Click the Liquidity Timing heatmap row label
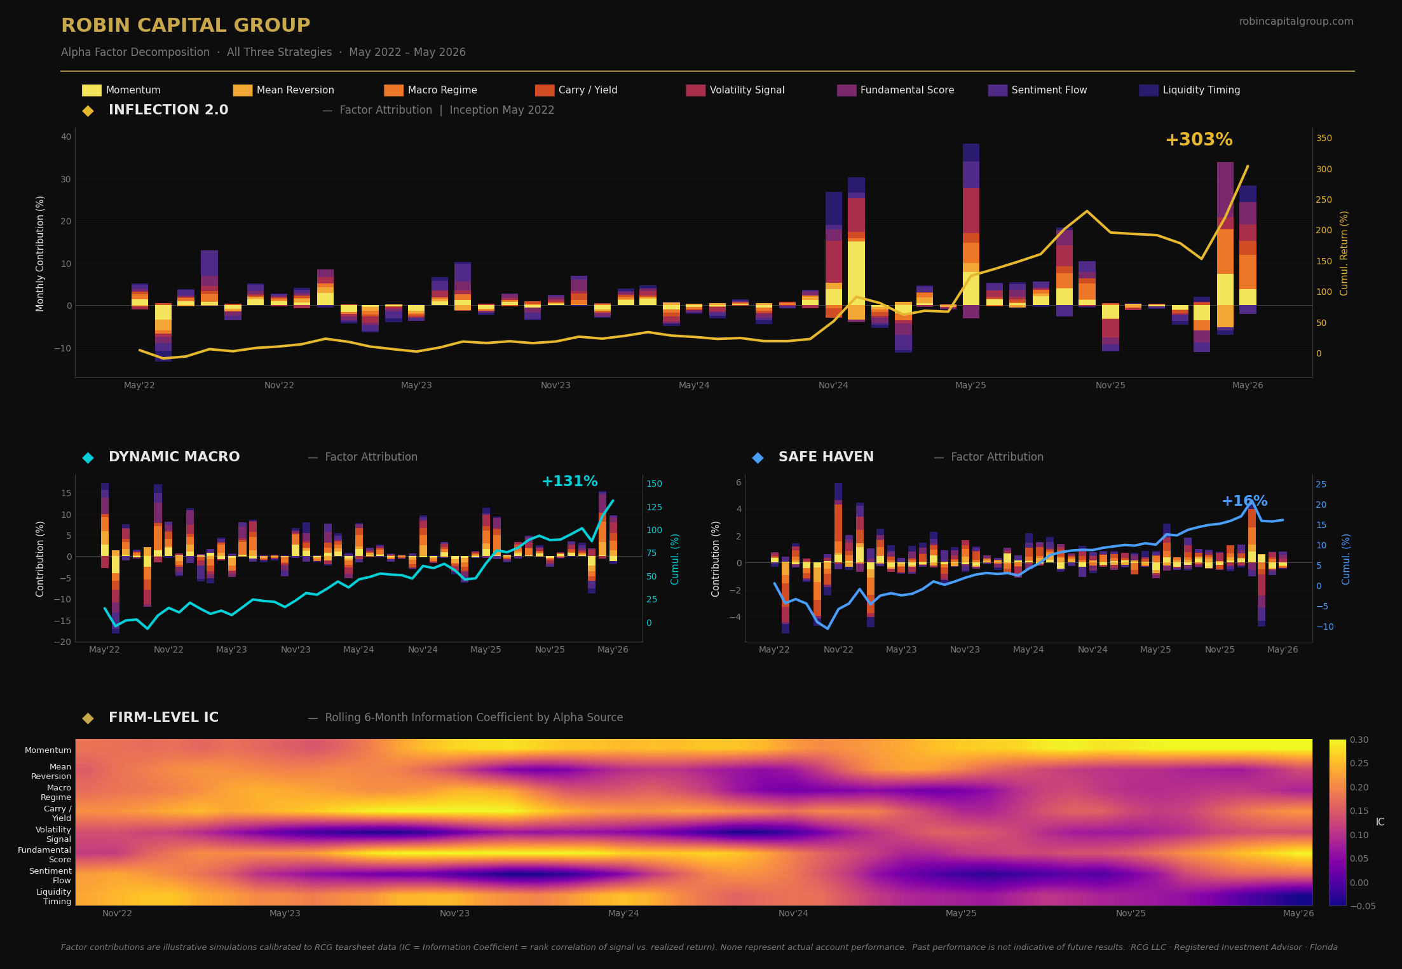 coord(54,897)
